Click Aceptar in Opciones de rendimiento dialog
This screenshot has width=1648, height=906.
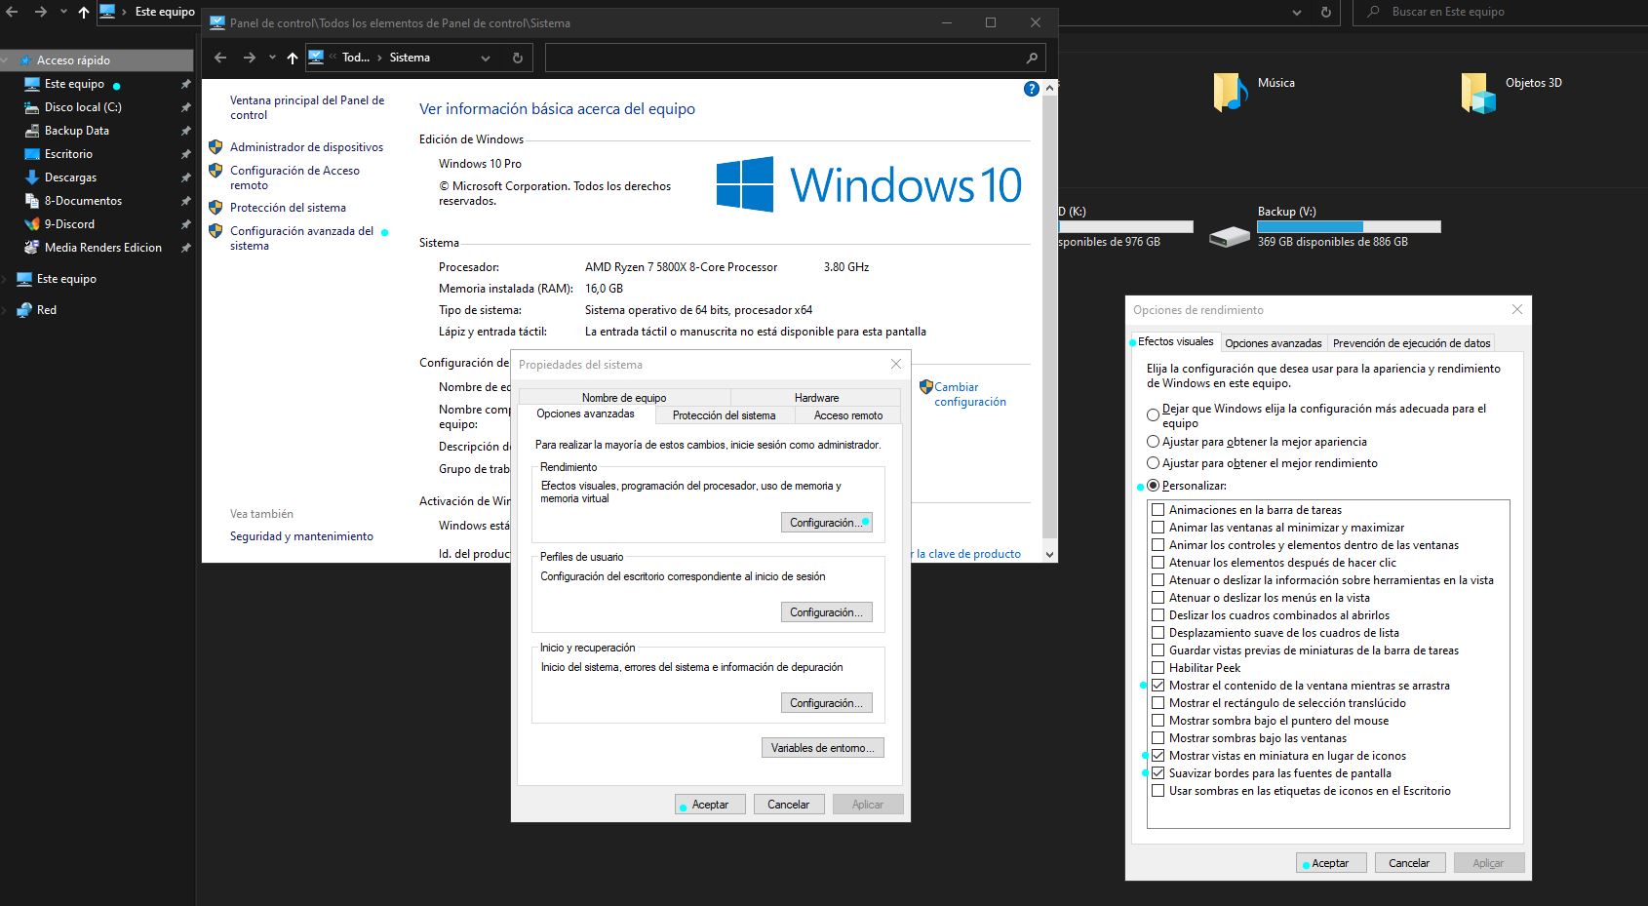(x=1330, y=863)
